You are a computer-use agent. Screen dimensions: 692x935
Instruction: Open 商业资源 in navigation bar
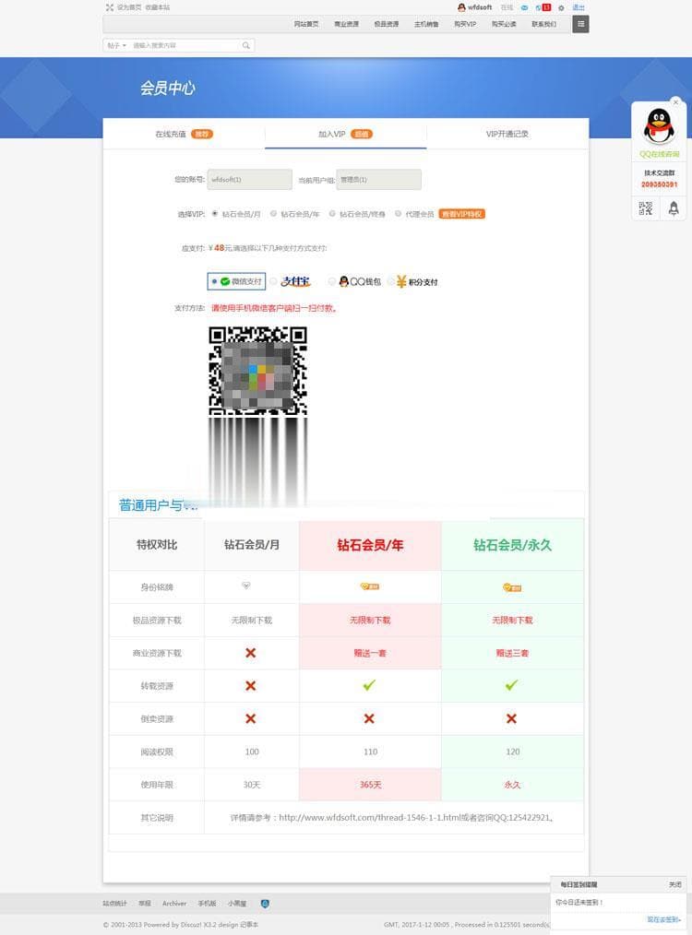click(x=346, y=24)
